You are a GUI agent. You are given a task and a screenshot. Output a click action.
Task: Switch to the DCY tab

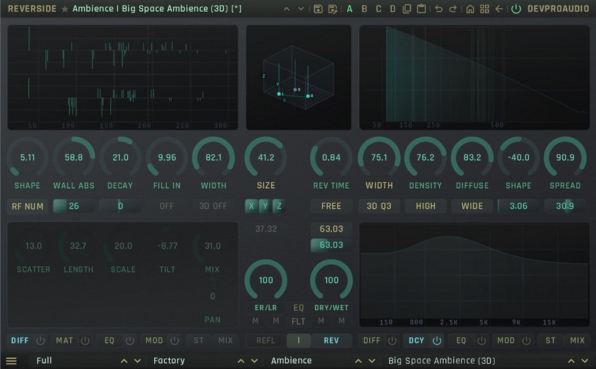pyautogui.click(x=416, y=341)
